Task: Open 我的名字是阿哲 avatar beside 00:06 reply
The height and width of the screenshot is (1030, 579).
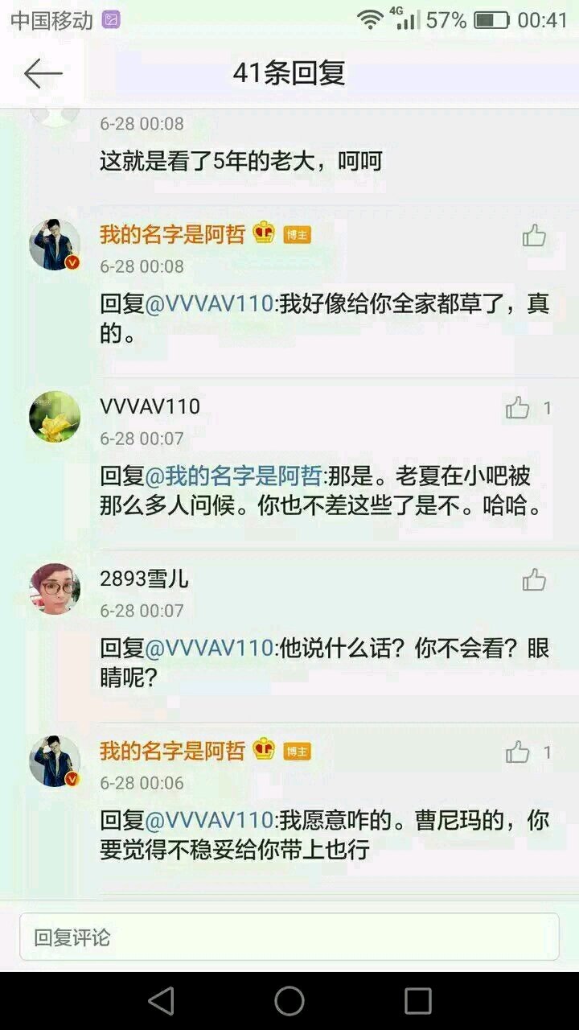Action: click(x=55, y=761)
